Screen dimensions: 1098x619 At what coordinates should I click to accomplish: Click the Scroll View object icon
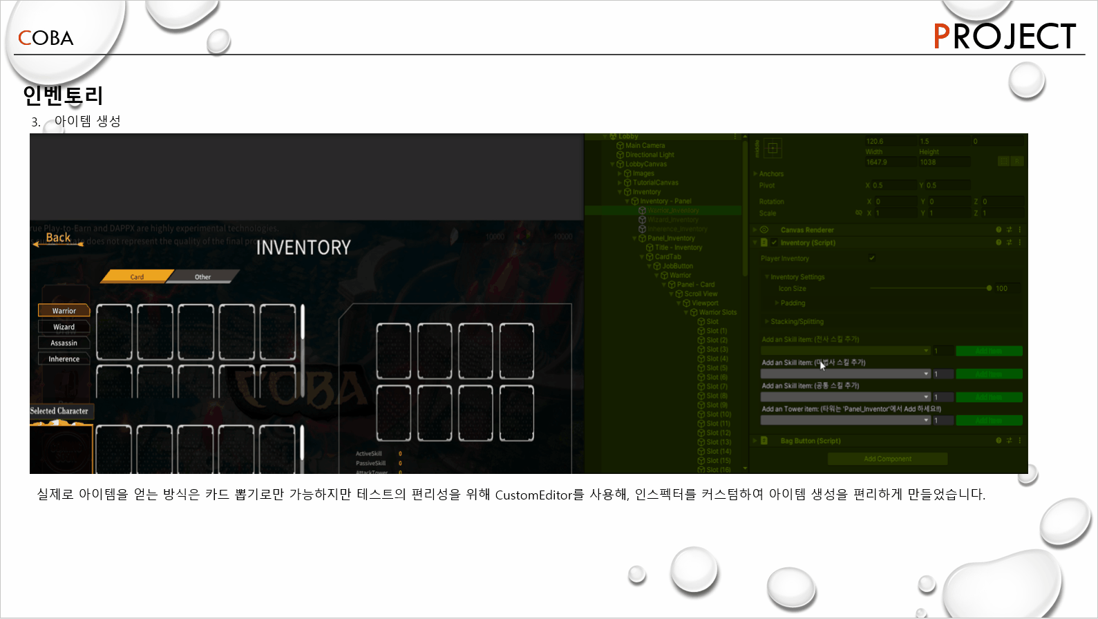[x=679, y=294]
